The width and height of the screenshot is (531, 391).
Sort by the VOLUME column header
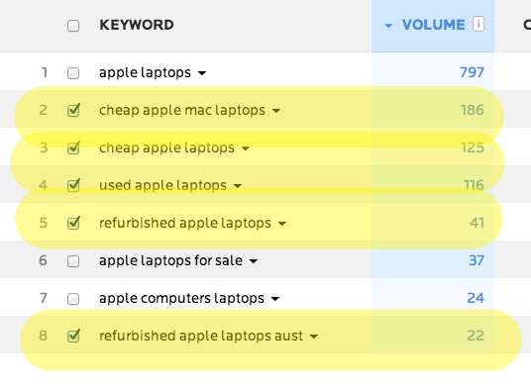tap(434, 25)
